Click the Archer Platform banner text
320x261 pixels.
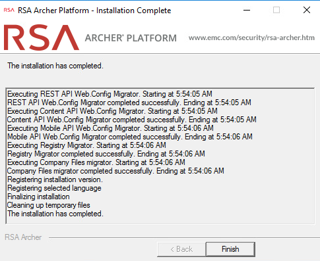tap(131, 38)
